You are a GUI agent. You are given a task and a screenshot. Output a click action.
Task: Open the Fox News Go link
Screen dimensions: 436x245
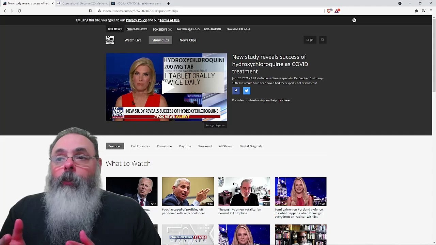(162, 29)
